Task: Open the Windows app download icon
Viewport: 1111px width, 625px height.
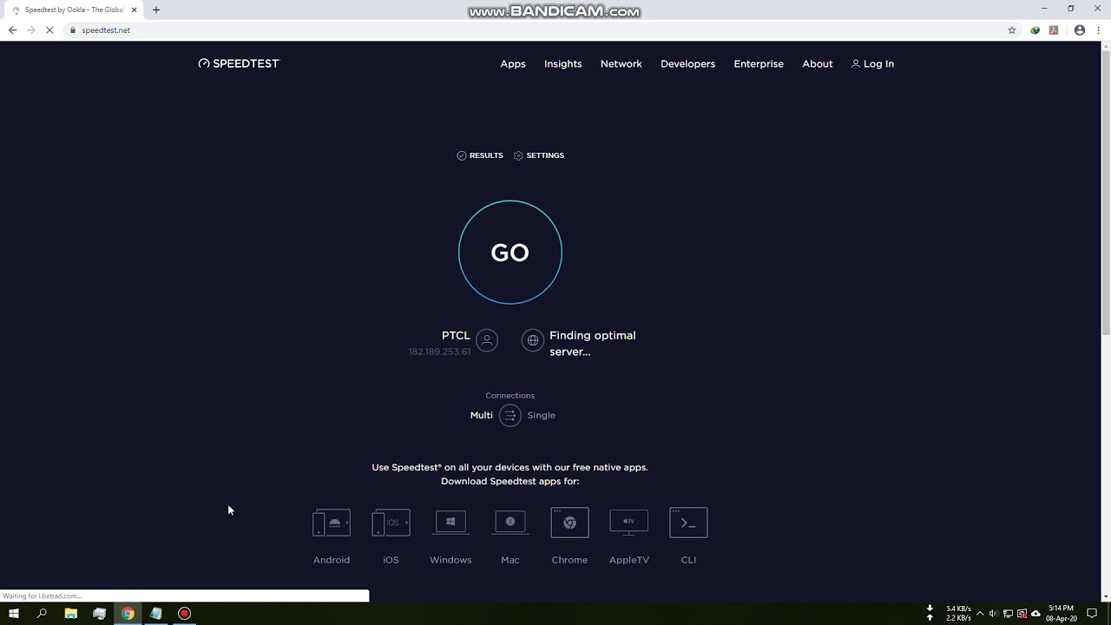Action: 450,523
